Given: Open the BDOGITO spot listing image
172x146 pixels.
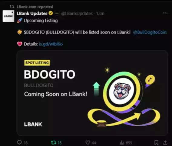Looking at the screenshot, I should pyautogui.click(x=92, y=93).
